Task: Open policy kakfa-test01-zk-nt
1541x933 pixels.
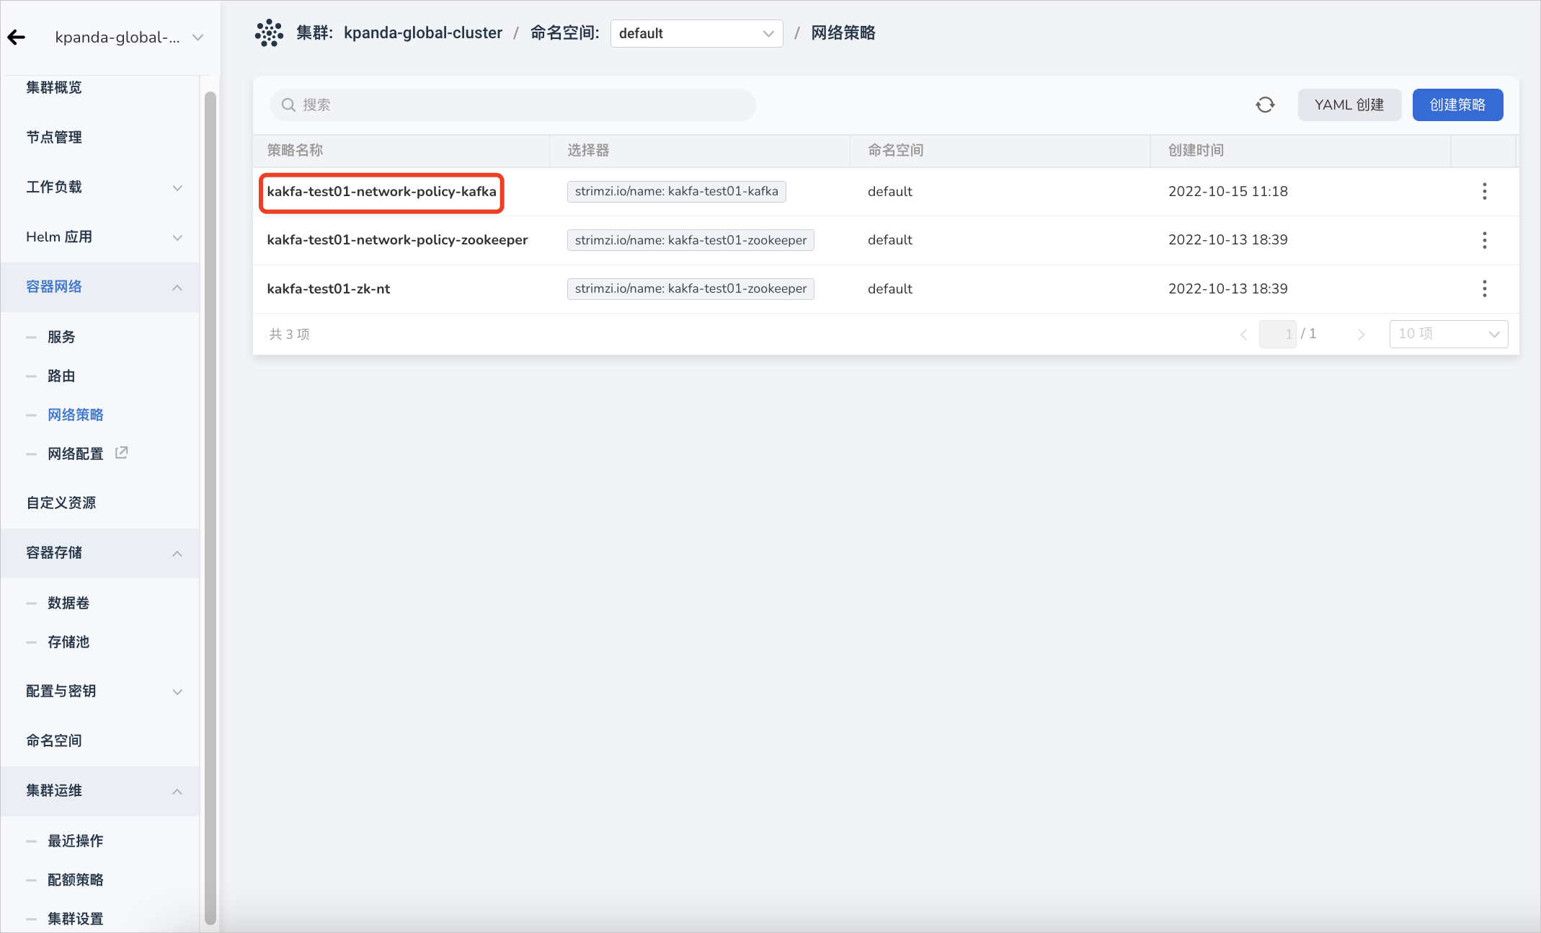Action: click(x=328, y=288)
